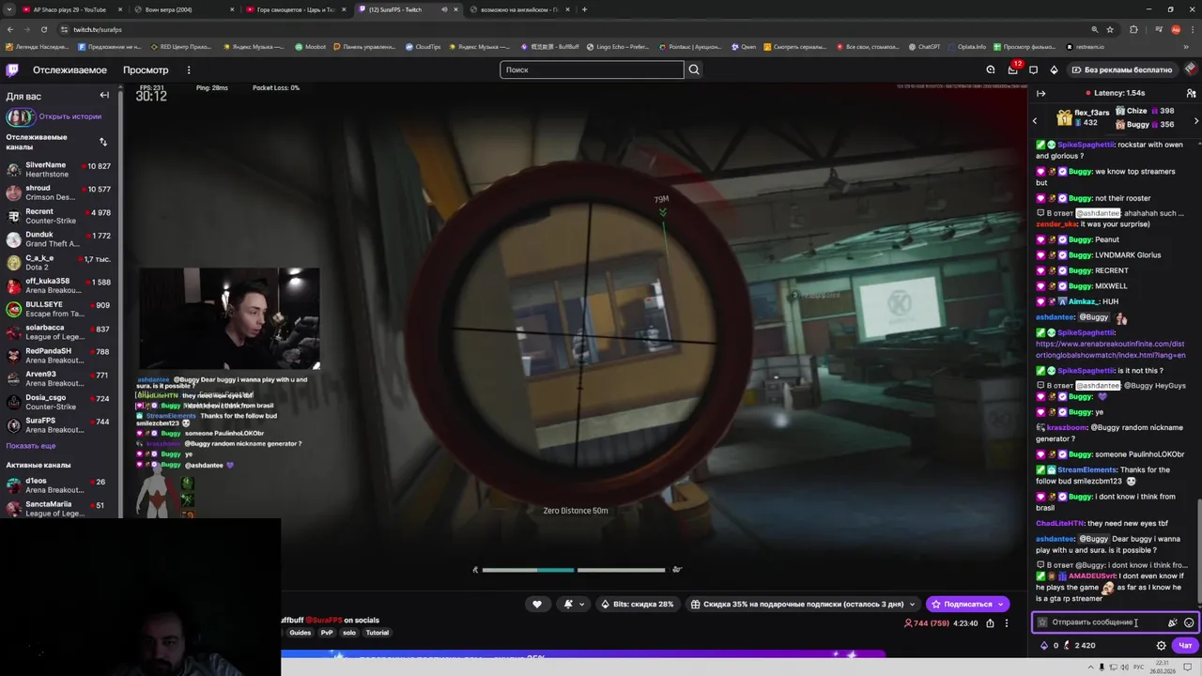Sort followed channels list
This screenshot has height=676, width=1202.
click(103, 142)
